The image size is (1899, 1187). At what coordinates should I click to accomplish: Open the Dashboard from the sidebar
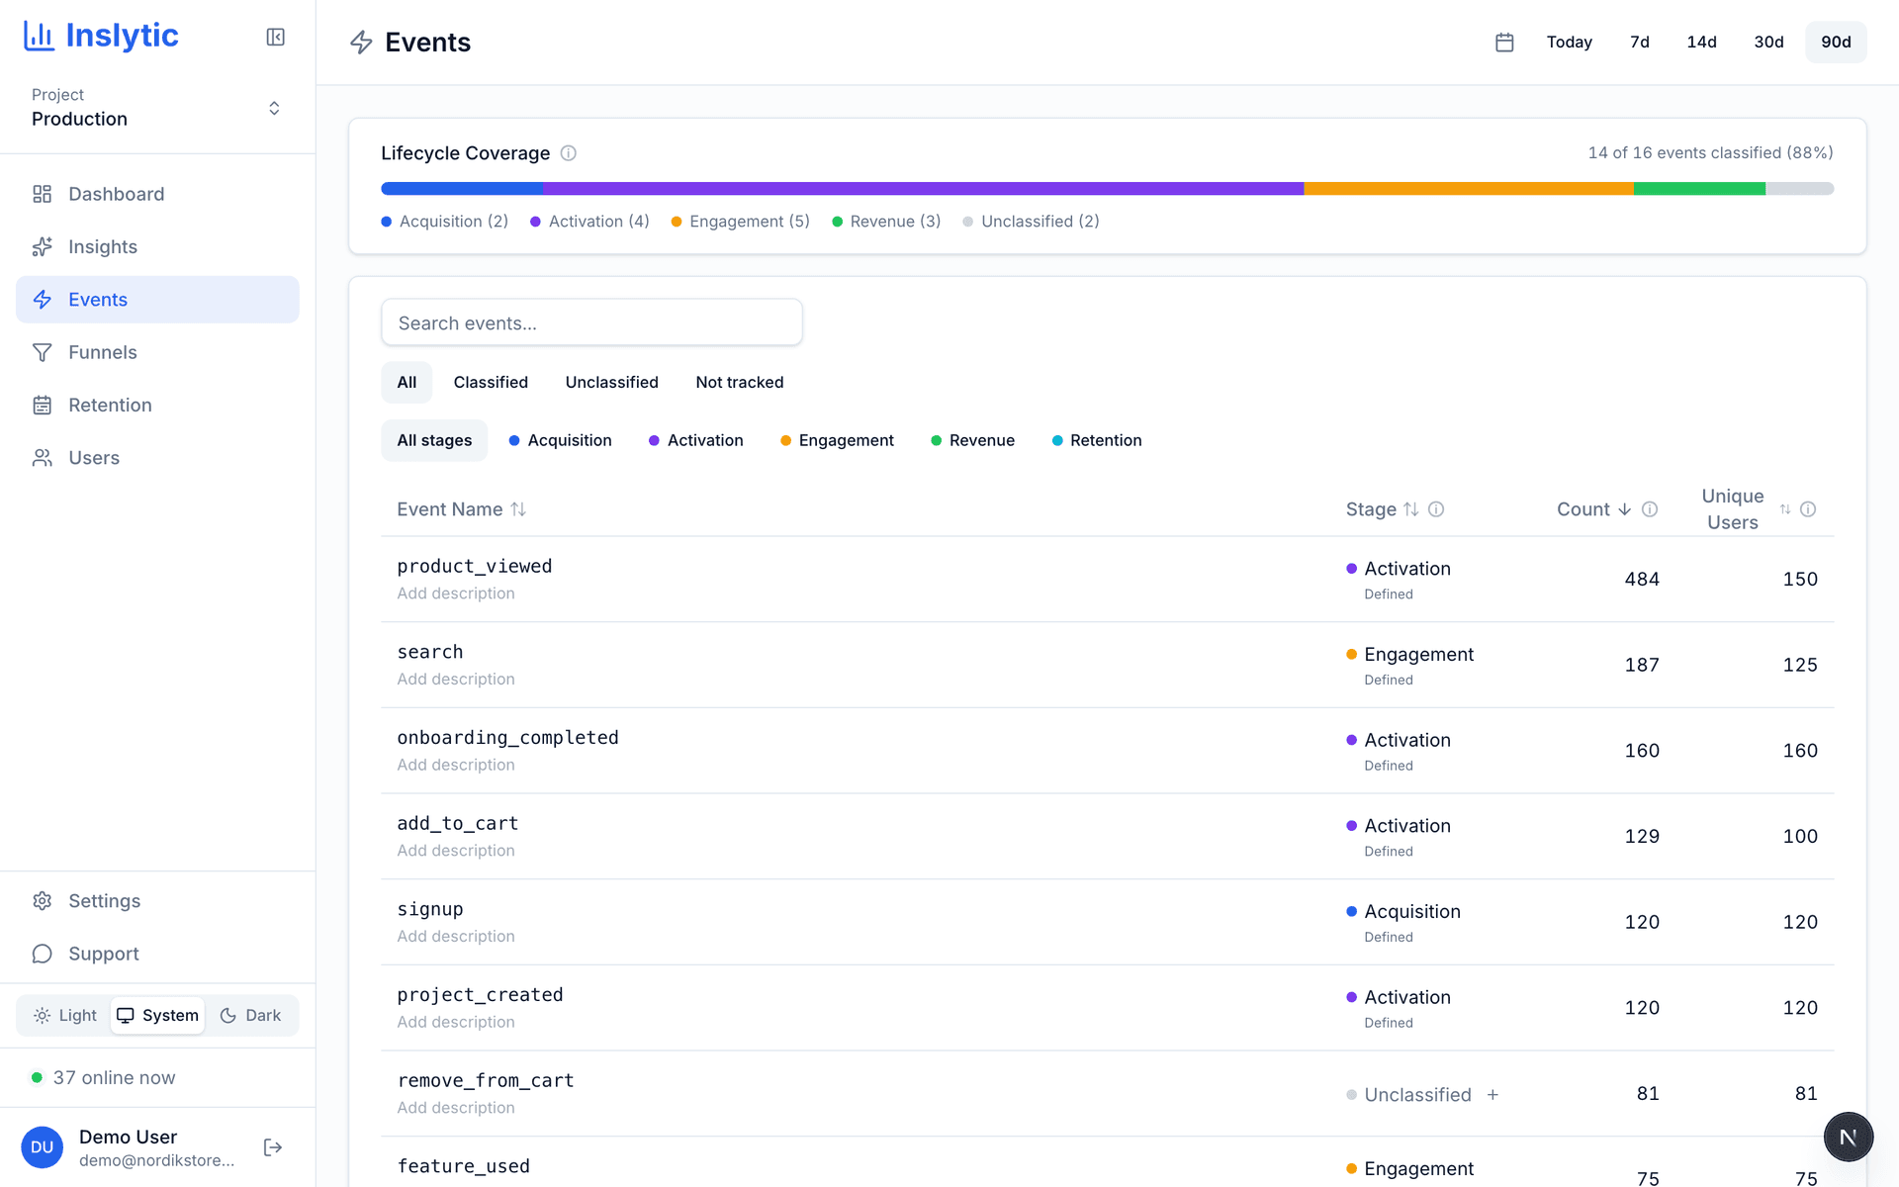pos(116,194)
